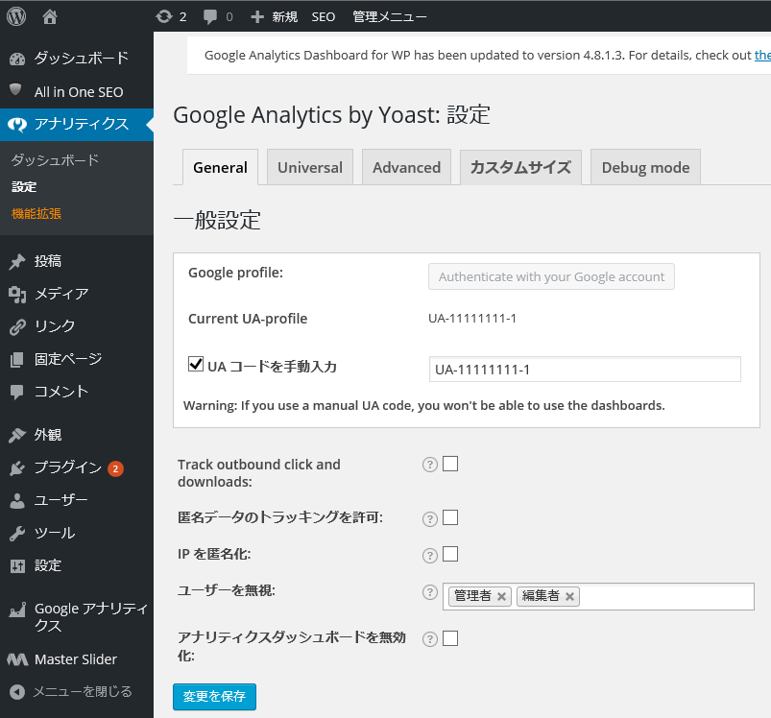
Task: Open 新規 menu in the admin bar
Action: click(275, 16)
